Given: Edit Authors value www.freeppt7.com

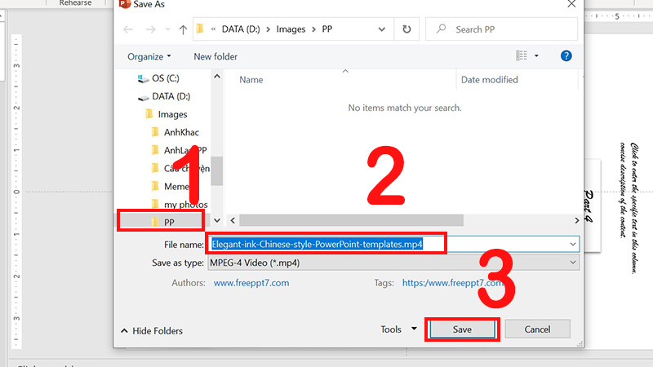Looking at the screenshot, I should (251, 283).
